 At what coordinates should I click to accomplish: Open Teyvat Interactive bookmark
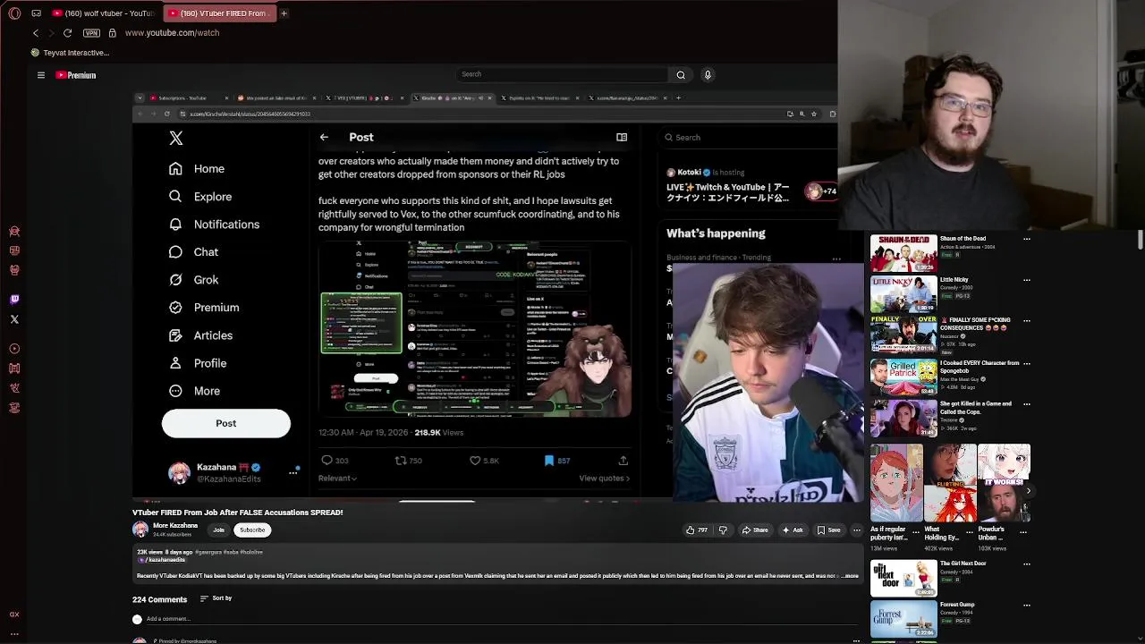pos(71,53)
